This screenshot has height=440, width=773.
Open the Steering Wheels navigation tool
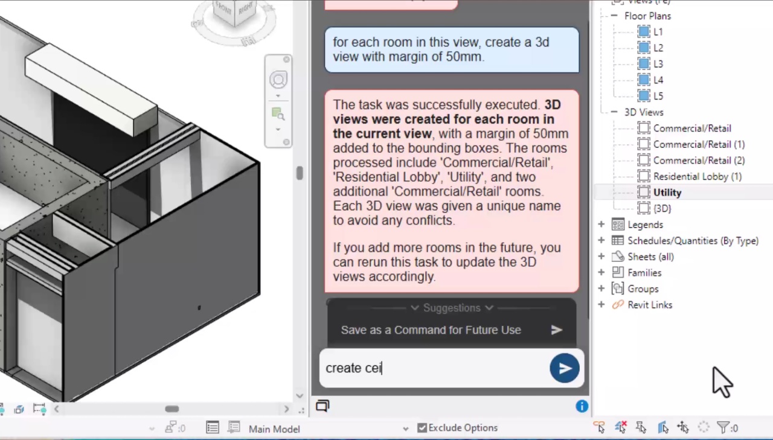[278, 79]
